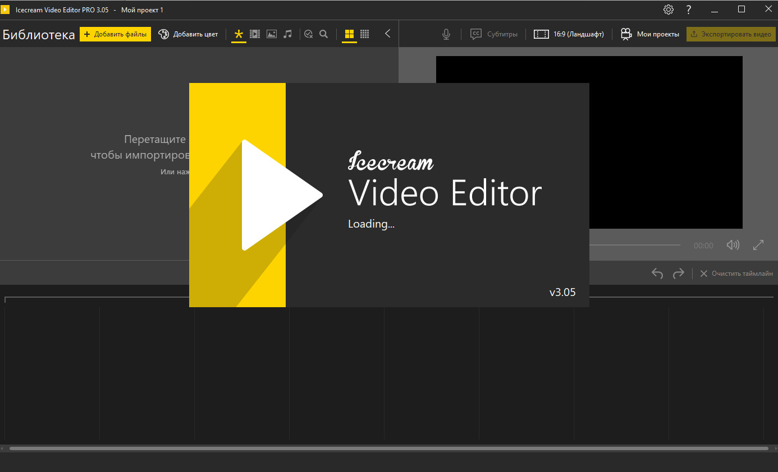
Task: Open library search with magnifier icon
Action: coord(323,34)
